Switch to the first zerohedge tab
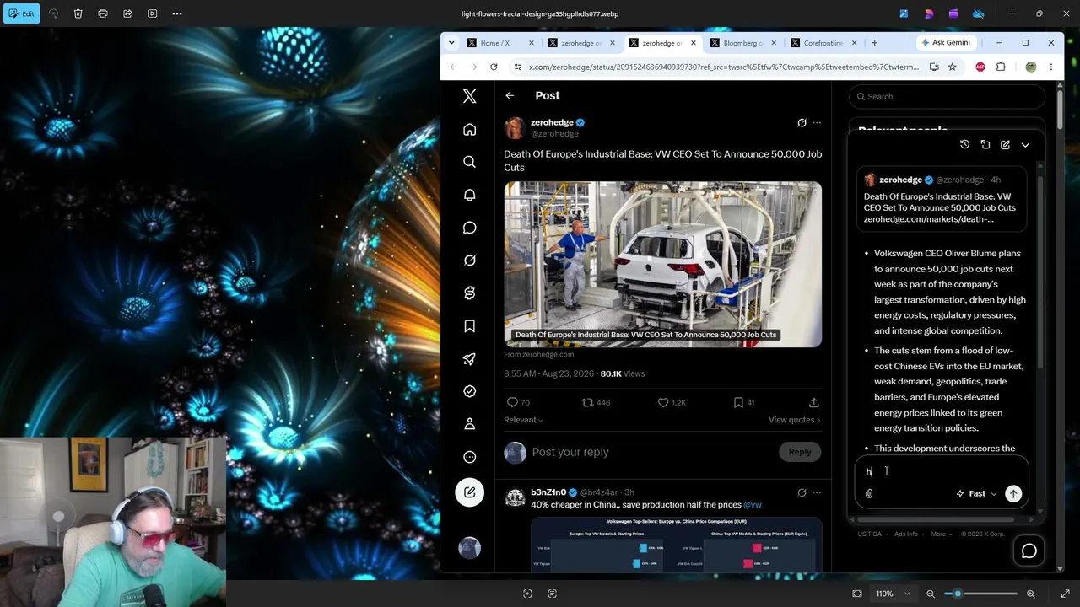The width and height of the screenshot is (1080, 607). pos(582,43)
